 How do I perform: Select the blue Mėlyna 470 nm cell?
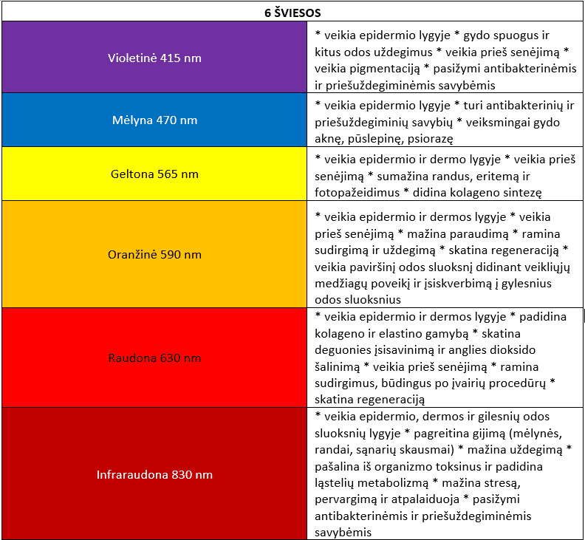[x=154, y=120]
